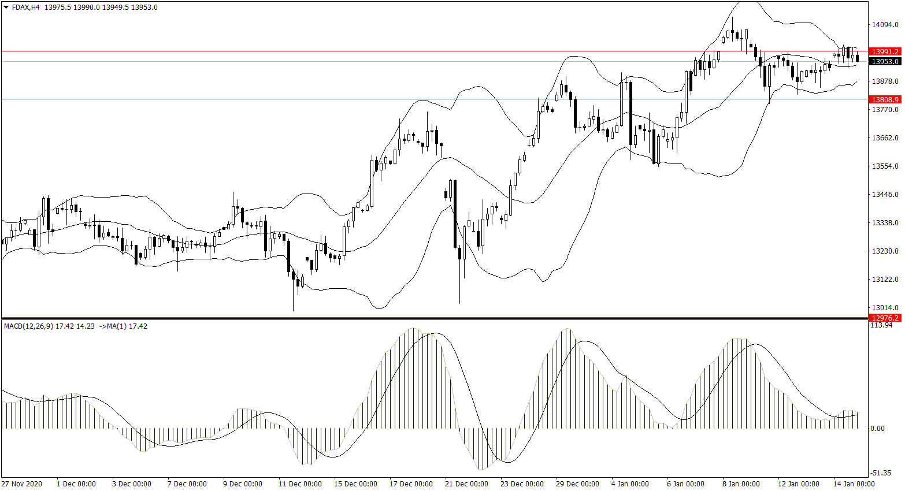
Task: Click the red 13991.2 price tag
Action: [885, 51]
